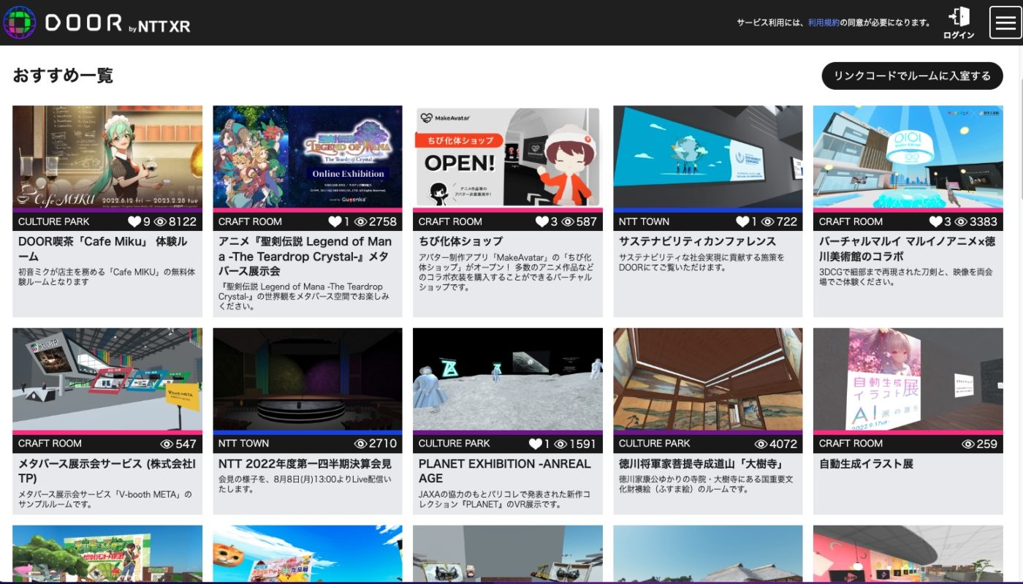Click CULTURE PARK label on 大樹寺 card

click(x=655, y=444)
